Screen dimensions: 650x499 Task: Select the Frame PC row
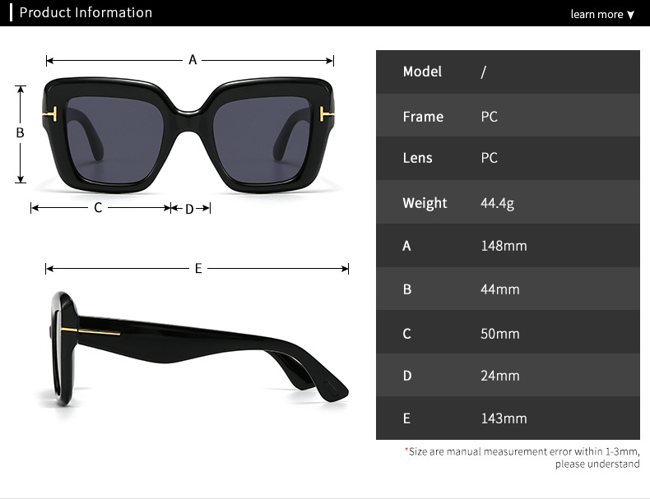tap(508, 116)
